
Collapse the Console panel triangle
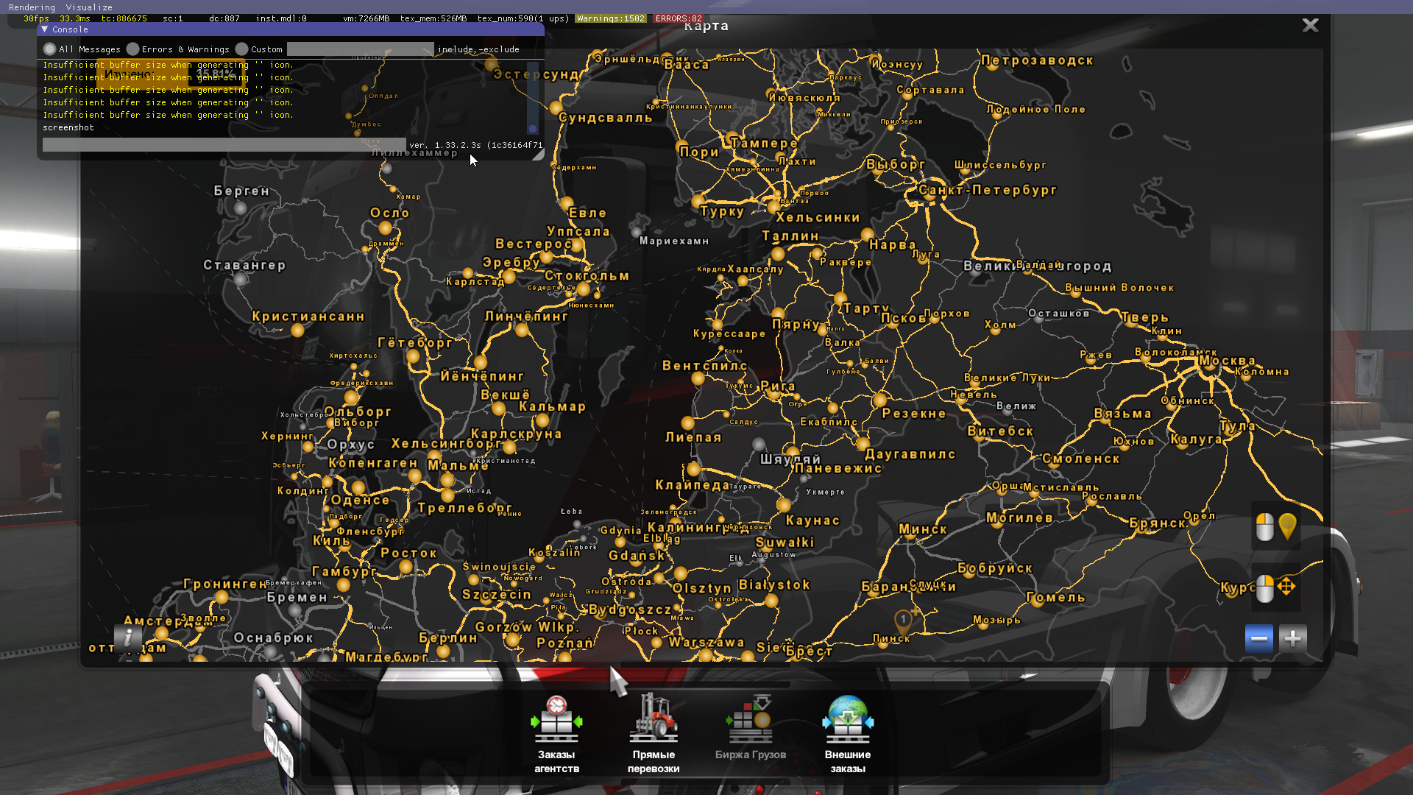(x=45, y=29)
